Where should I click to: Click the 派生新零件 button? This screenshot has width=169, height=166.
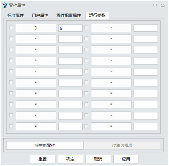click(x=45, y=145)
